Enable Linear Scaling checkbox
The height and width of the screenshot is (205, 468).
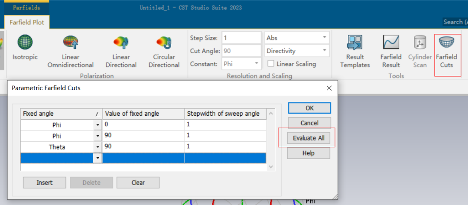[271, 64]
